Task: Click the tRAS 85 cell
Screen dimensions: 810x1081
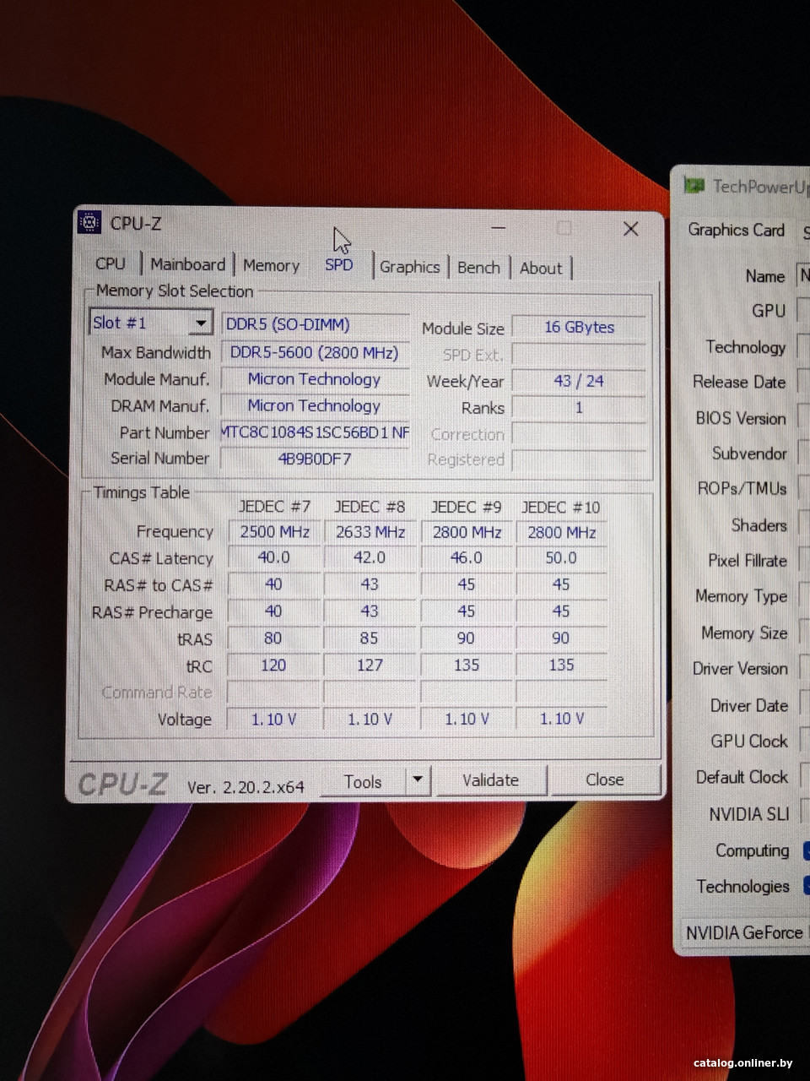Action: (370, 638)
